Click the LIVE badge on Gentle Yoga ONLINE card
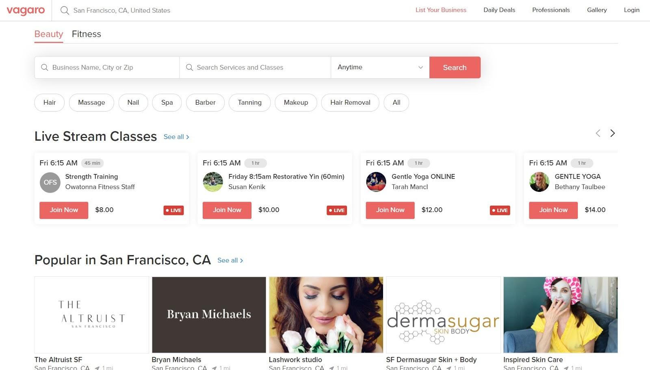650x370 pixels. click(x=500, y=210)
